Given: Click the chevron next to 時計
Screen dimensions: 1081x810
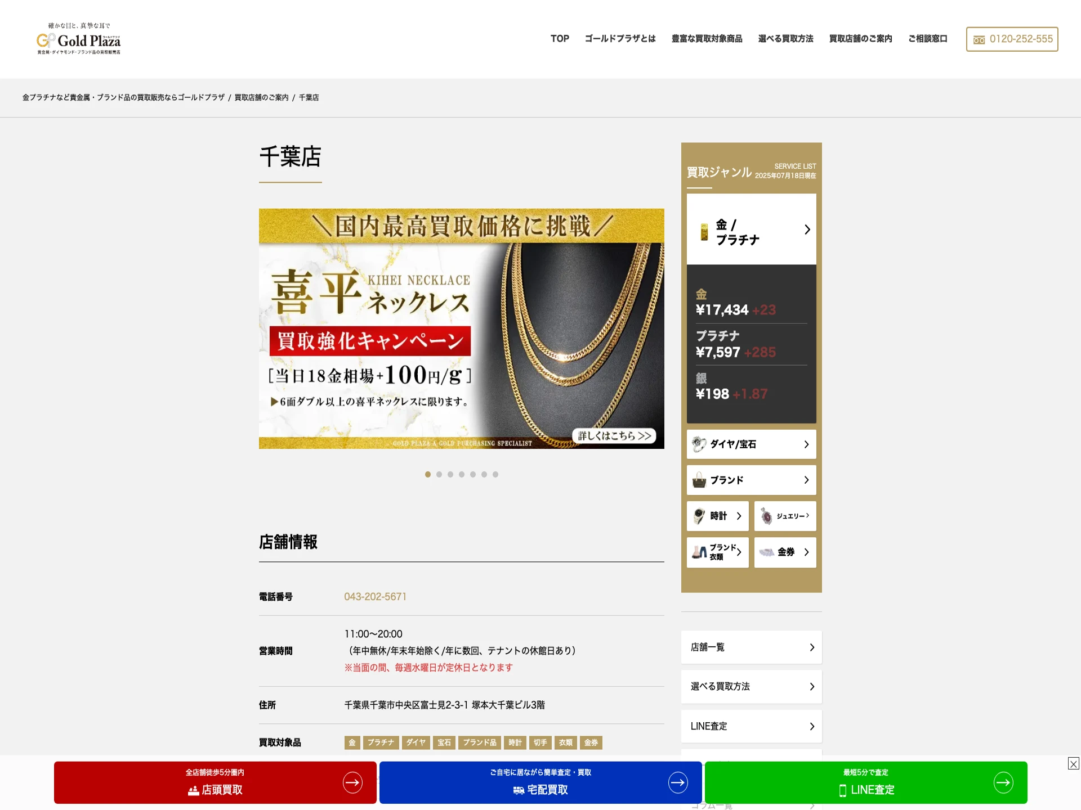Looking at the screenshot, I should [739, 516].
